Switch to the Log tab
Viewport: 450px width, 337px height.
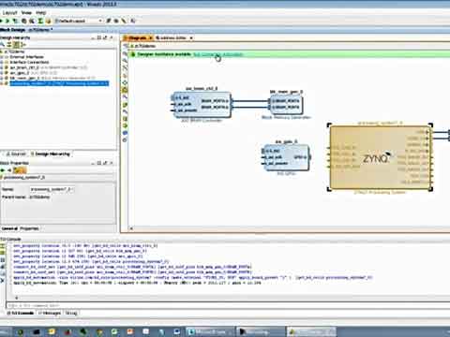71,313
